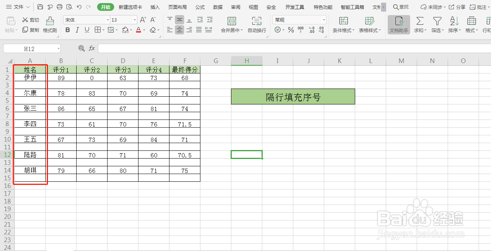Enable center horizontal alignment
This screenshot has height=251, width=491.
(x=179, y=29)
